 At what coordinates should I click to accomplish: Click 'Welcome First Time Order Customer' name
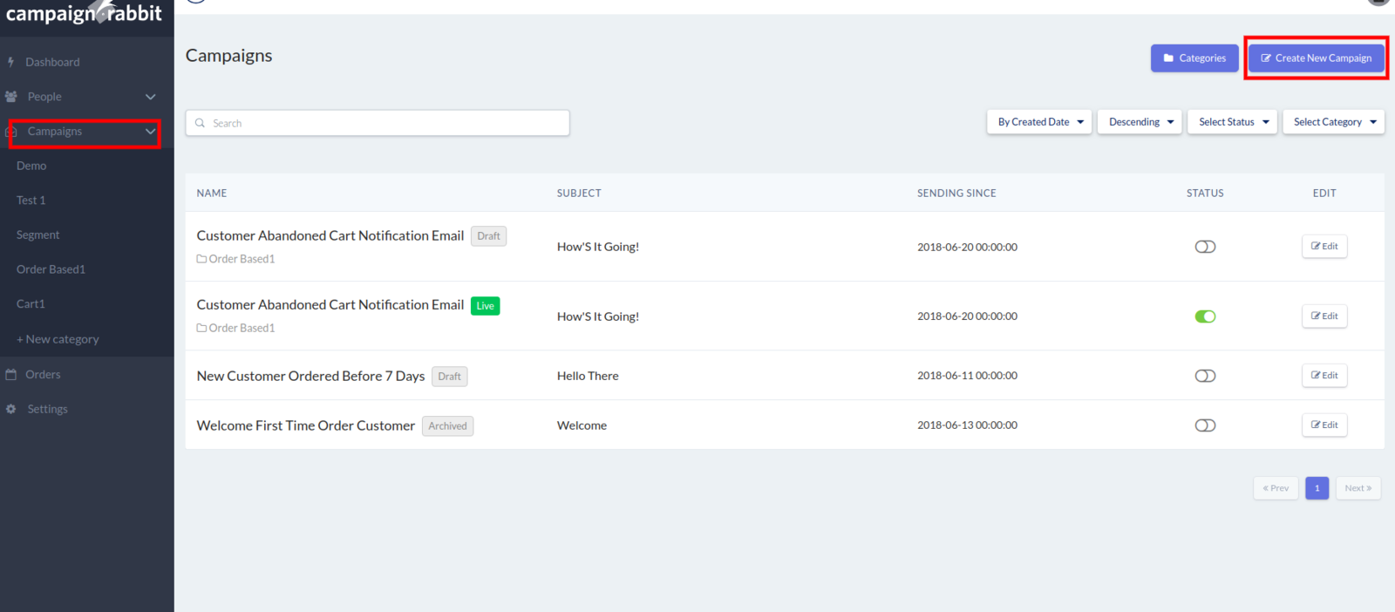point(305,425)
